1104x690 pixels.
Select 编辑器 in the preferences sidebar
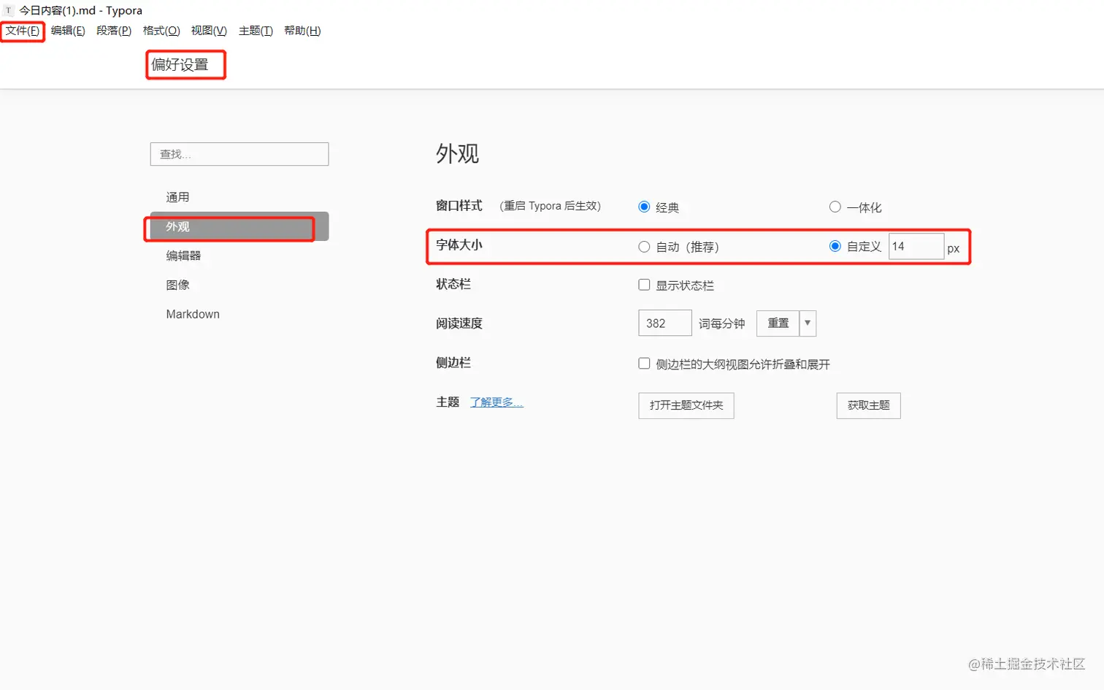239,256
